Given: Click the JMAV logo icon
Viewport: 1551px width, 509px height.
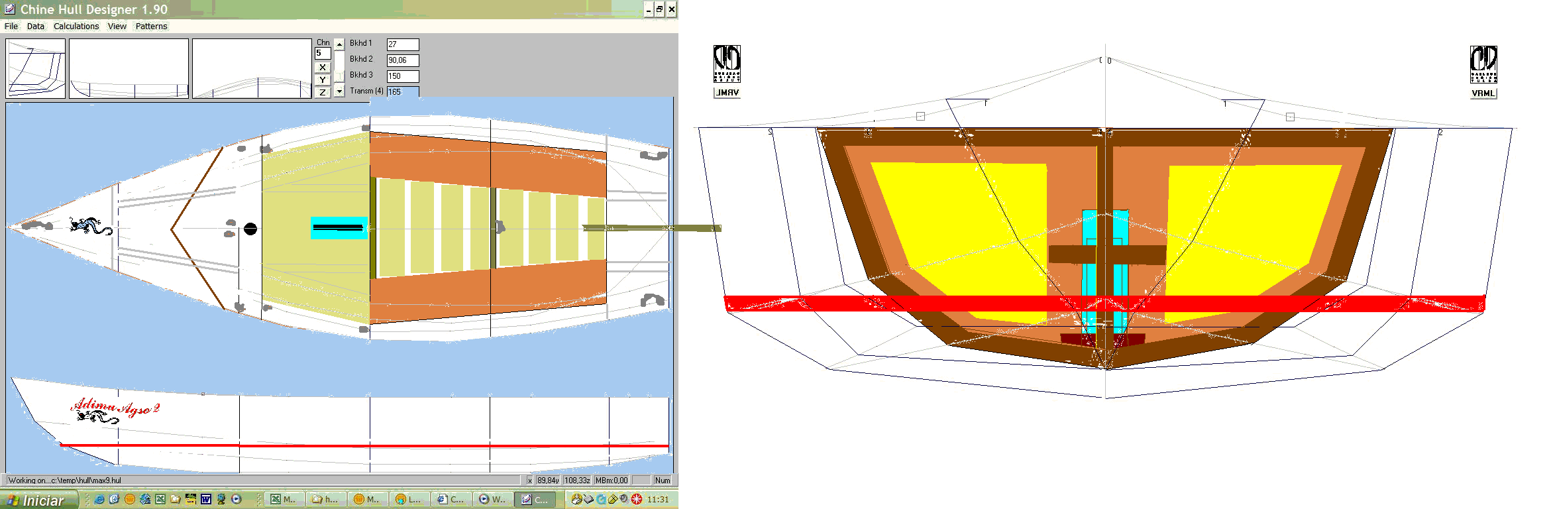Looking at the screenshot, I should point(727,71).
